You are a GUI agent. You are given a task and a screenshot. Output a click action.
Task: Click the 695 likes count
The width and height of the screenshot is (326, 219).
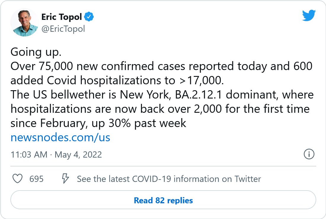click(x=36, y=179)
